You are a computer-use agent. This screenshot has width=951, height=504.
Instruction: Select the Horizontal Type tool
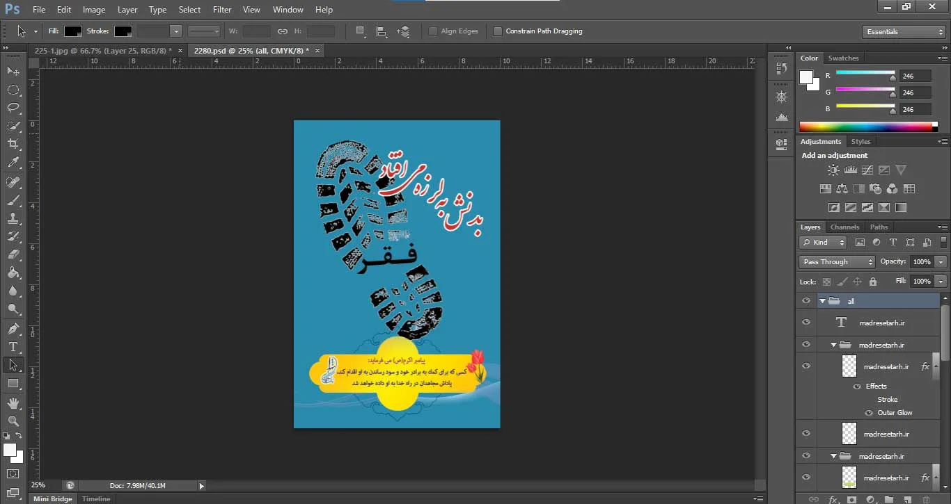click(13, 347)
